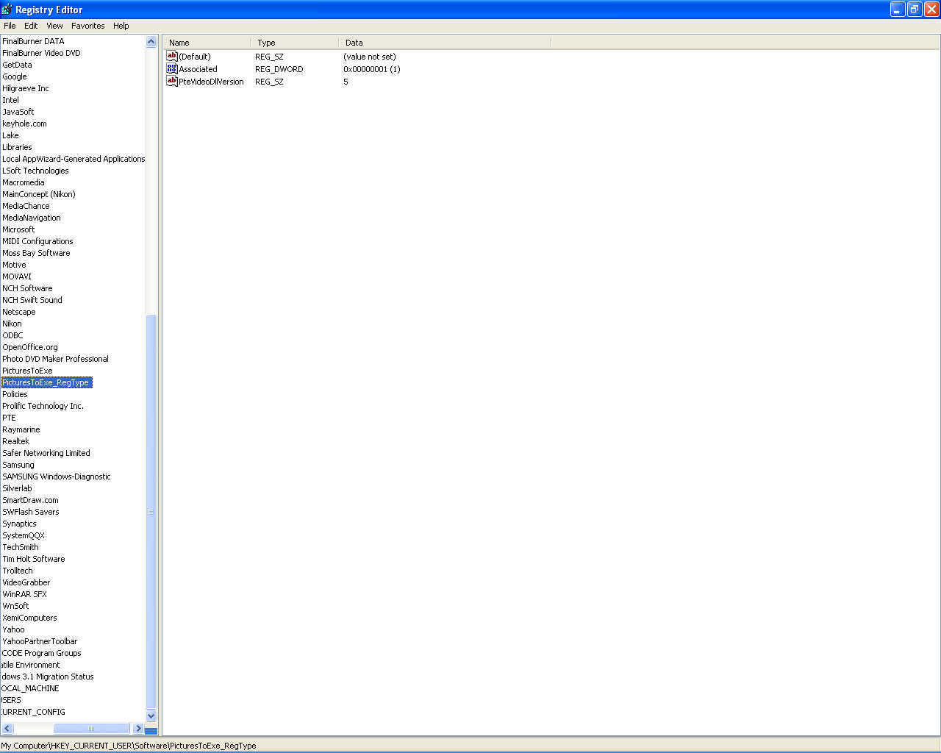Click the tree scroll up arrow

tap(151, 42)
